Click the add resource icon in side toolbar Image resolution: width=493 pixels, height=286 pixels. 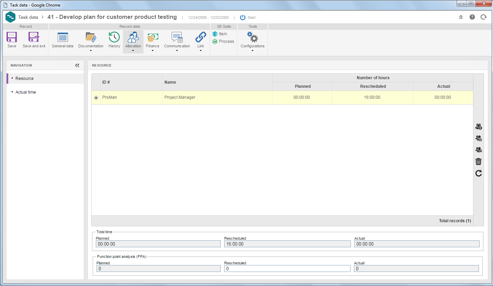tap(479, 127)
